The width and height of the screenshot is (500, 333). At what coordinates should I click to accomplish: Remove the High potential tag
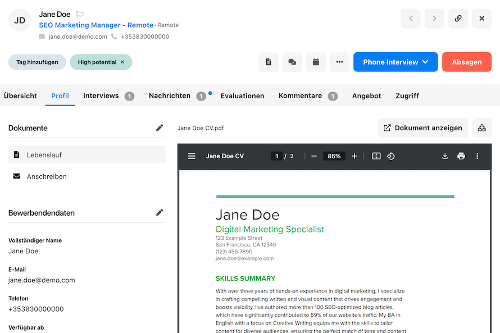(122, 62)
